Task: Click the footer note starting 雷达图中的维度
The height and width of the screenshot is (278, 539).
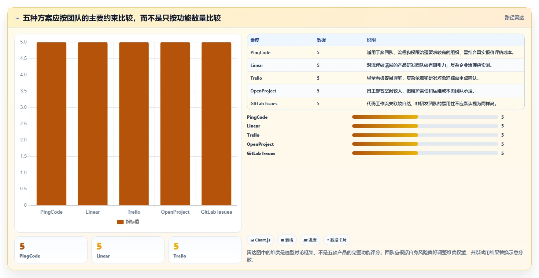Action: (x=385, y=256)
